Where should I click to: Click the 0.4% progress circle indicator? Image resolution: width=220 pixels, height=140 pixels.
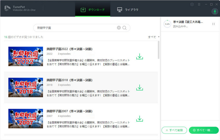(167, 24)
